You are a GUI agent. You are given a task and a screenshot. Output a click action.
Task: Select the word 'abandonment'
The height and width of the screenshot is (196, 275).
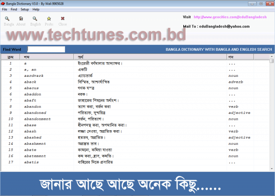38,119
